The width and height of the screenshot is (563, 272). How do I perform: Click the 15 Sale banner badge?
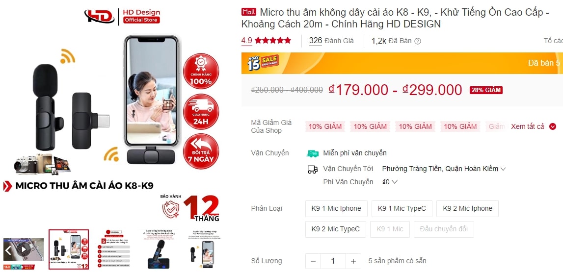pos(263,62)
